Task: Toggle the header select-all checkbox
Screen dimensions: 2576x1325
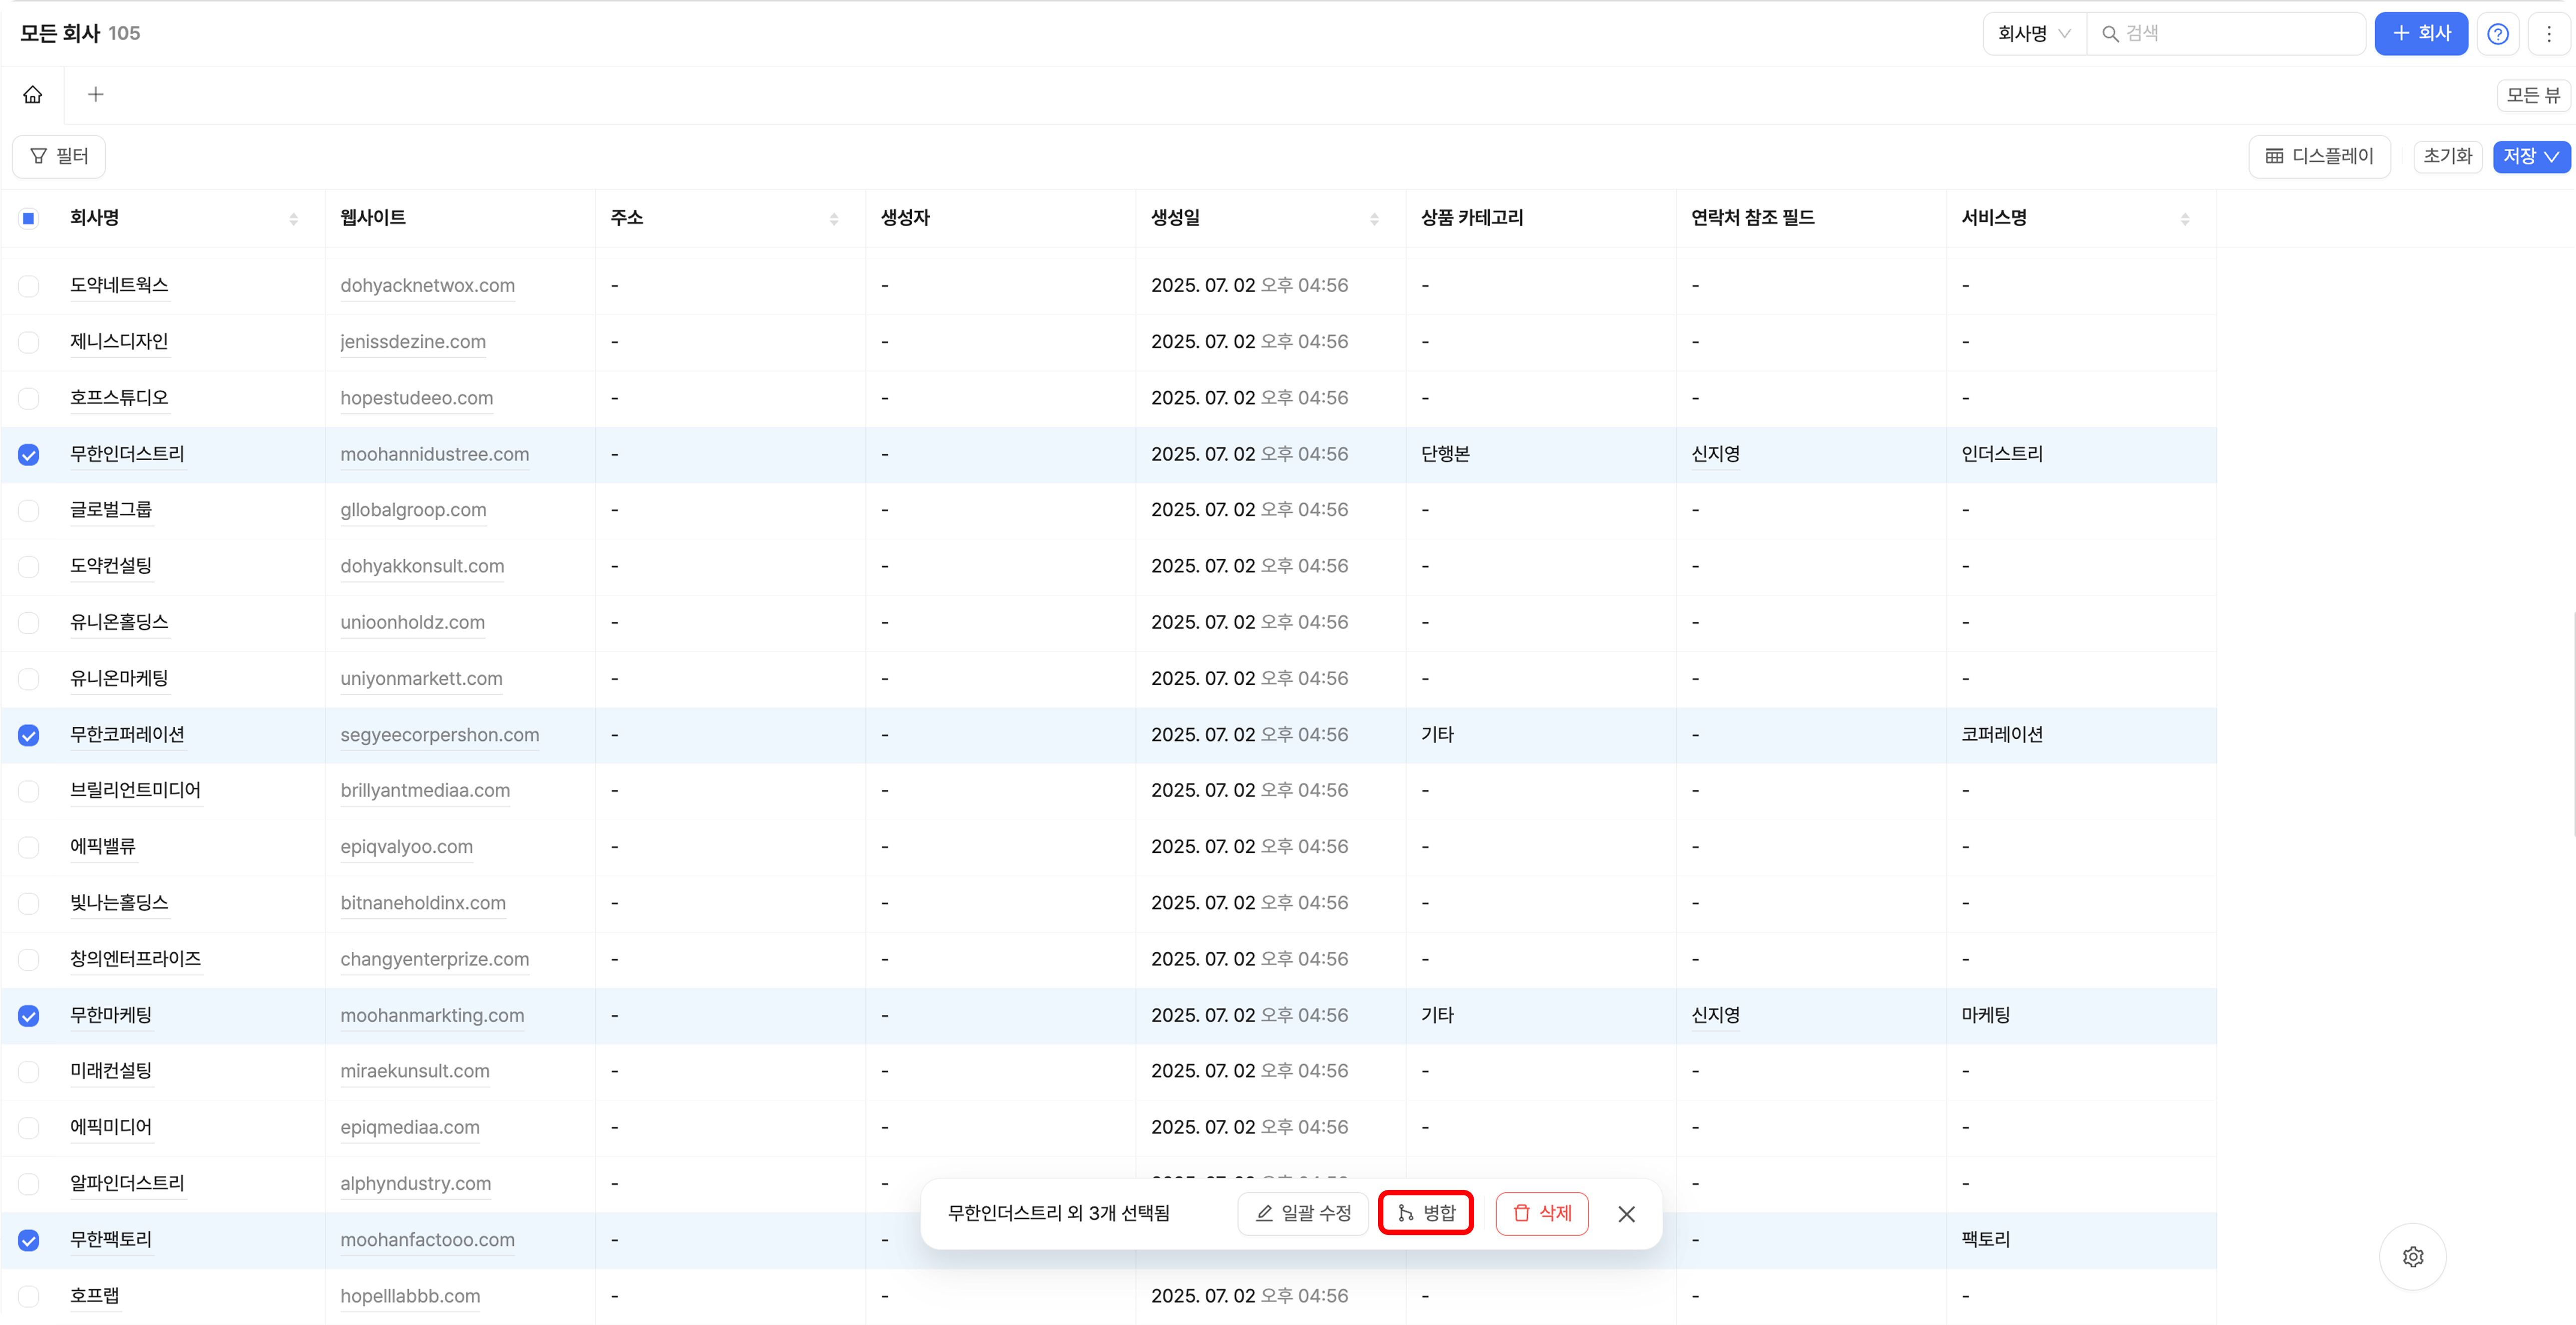Action: [x=29, y=219]
